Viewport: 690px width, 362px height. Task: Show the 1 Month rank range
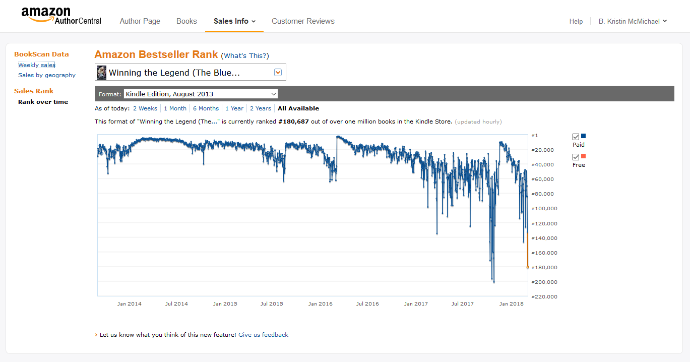pos(175,108)
